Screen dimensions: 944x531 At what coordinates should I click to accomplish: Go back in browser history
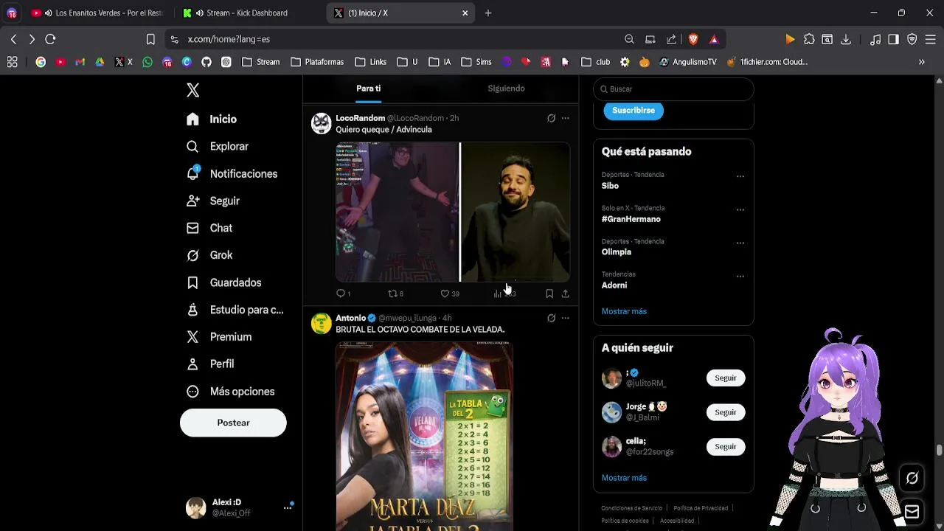click(x=13, y=39)
